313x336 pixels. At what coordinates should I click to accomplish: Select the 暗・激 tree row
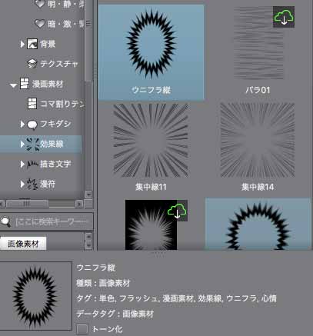(x=65, y=24)
